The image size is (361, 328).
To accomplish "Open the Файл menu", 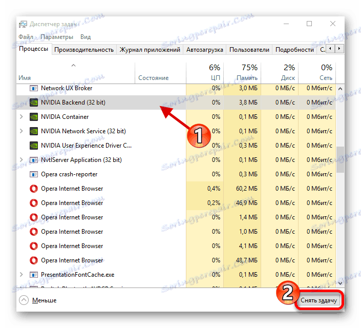I will point(26,37).
